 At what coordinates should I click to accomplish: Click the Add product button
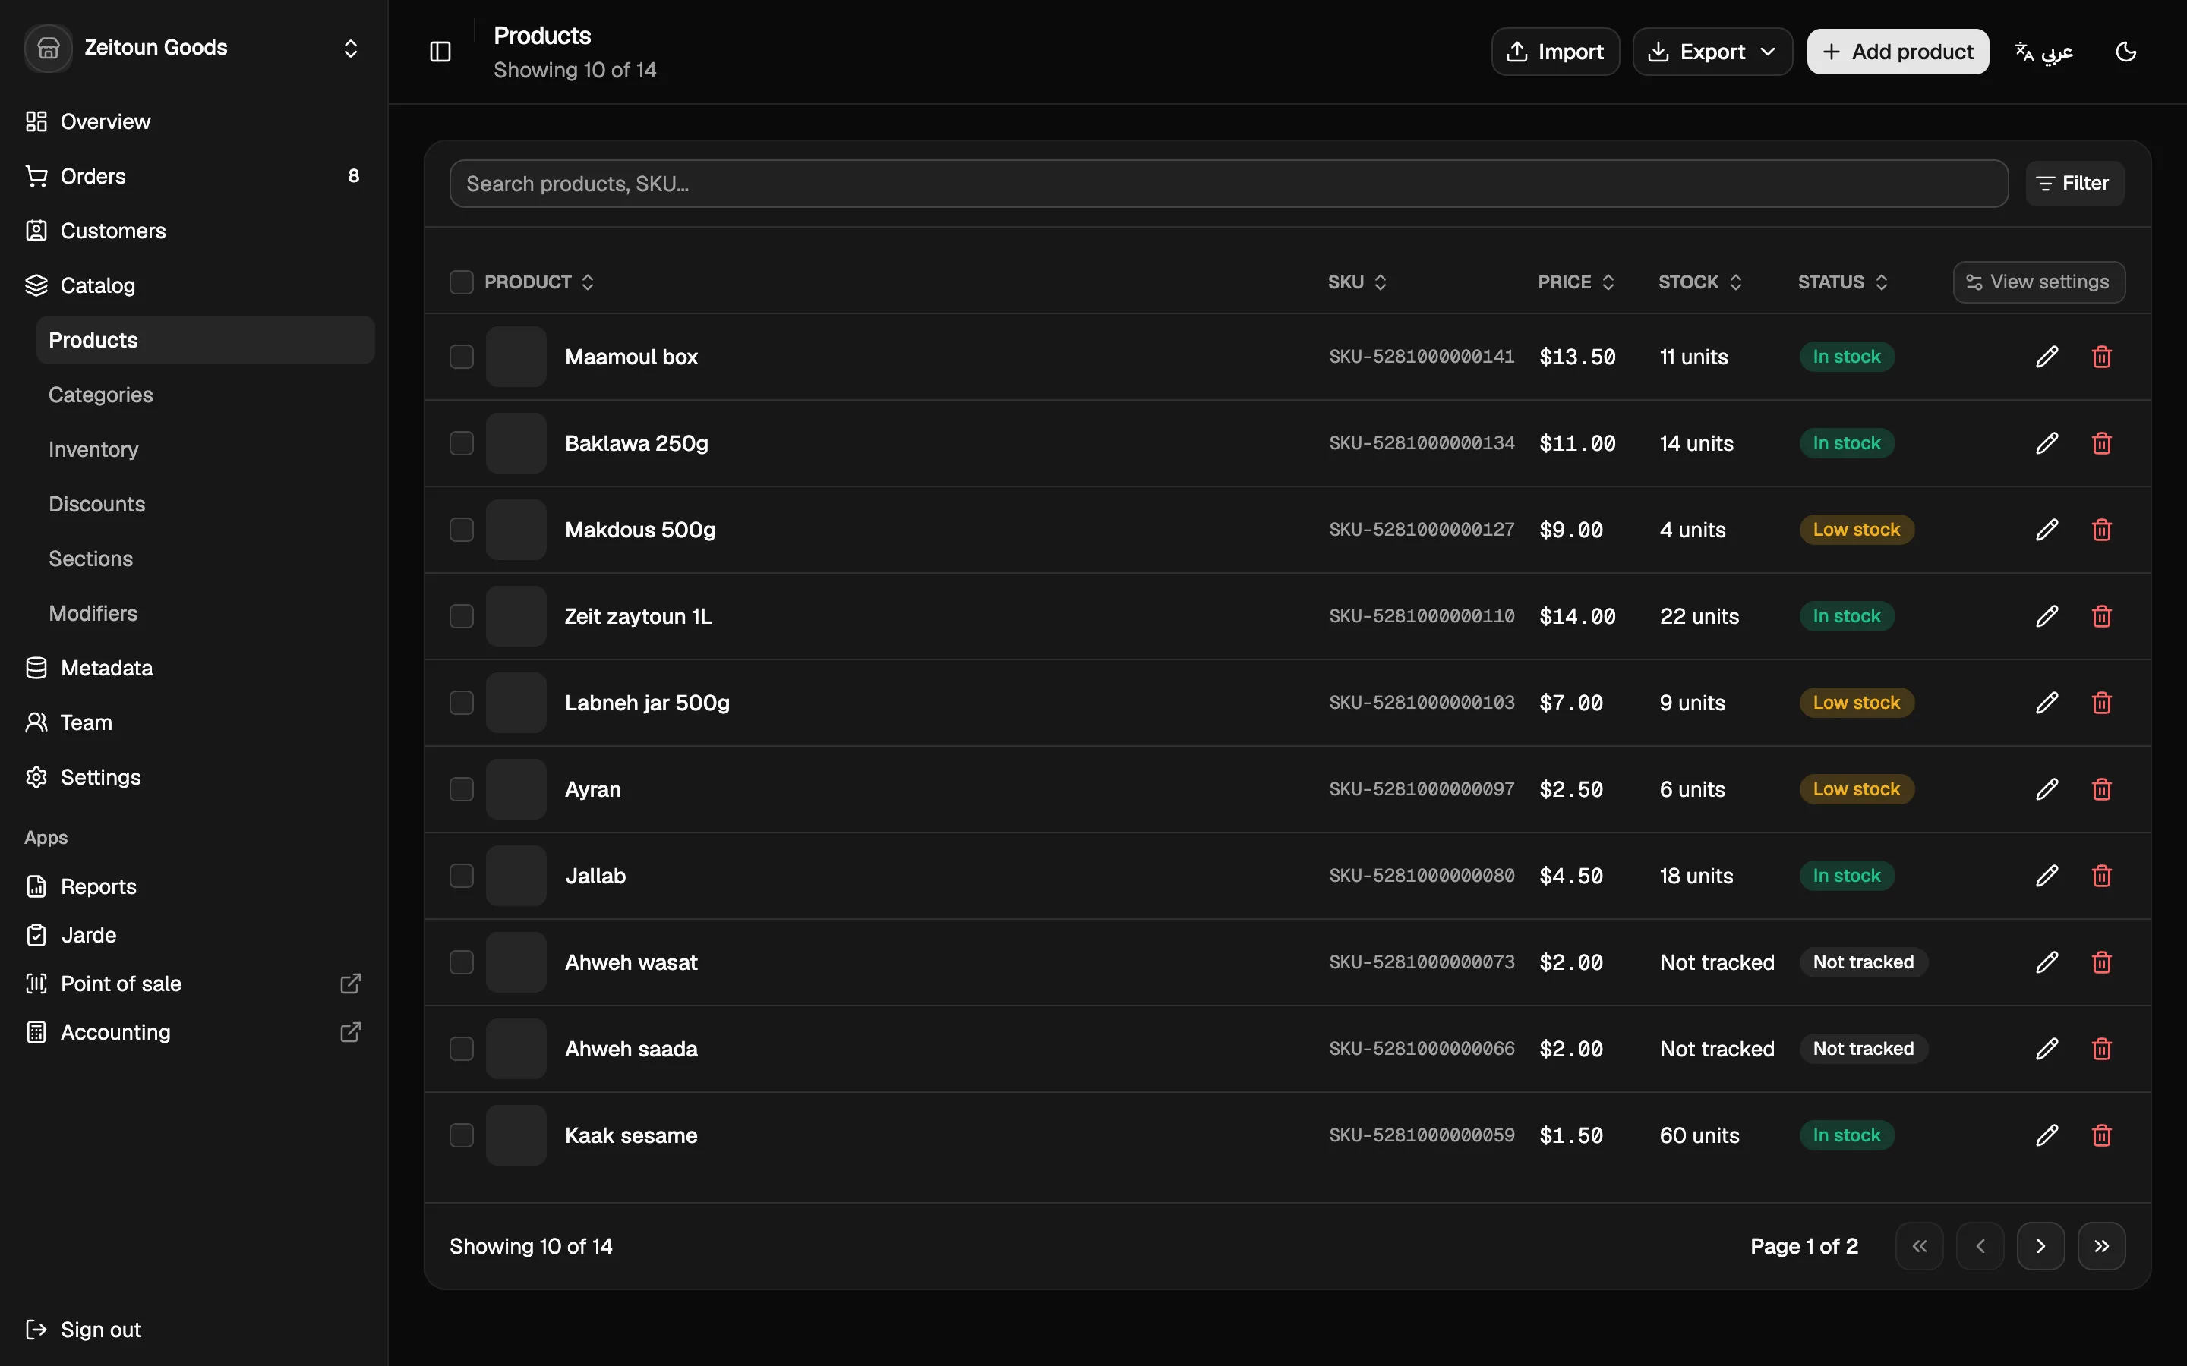pos(1897,52)
